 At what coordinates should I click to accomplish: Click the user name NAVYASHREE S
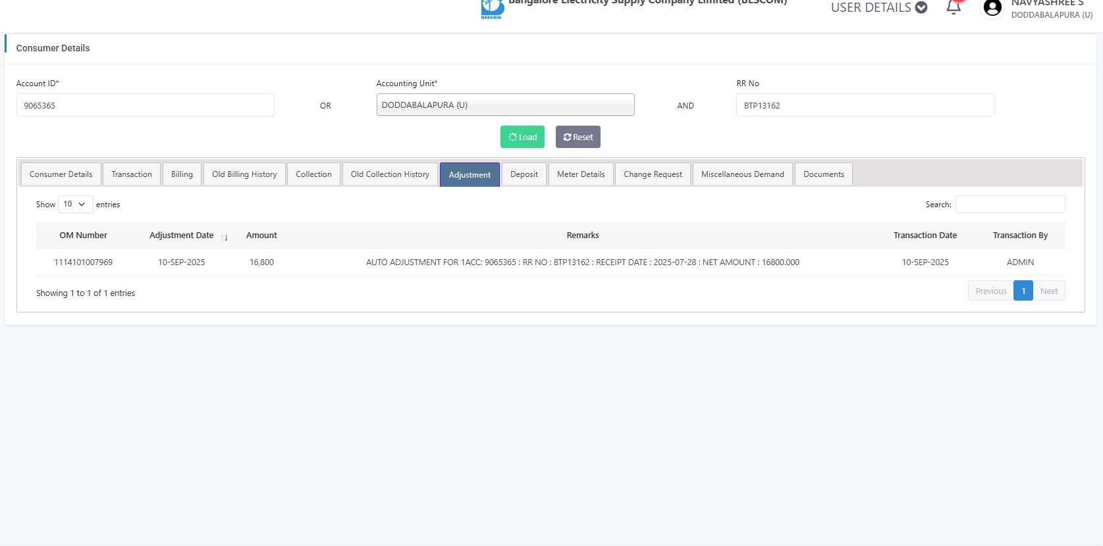coord(1047,3)
